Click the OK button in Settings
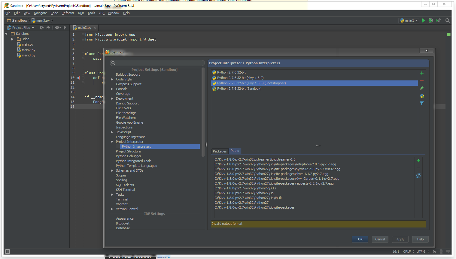 tap(360, 239)
